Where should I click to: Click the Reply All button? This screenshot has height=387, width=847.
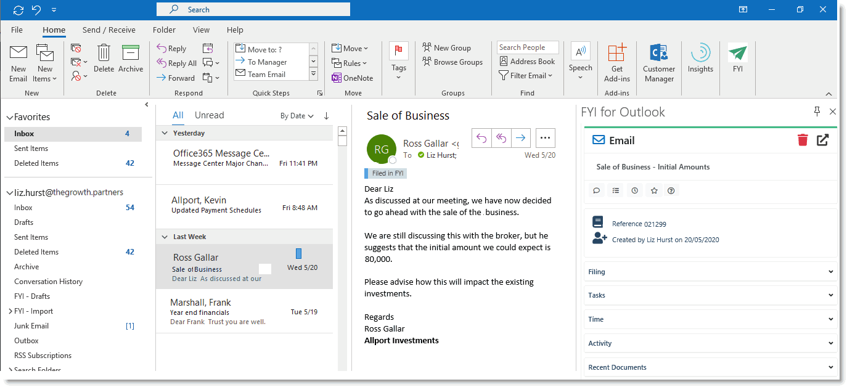click(177, 63)
